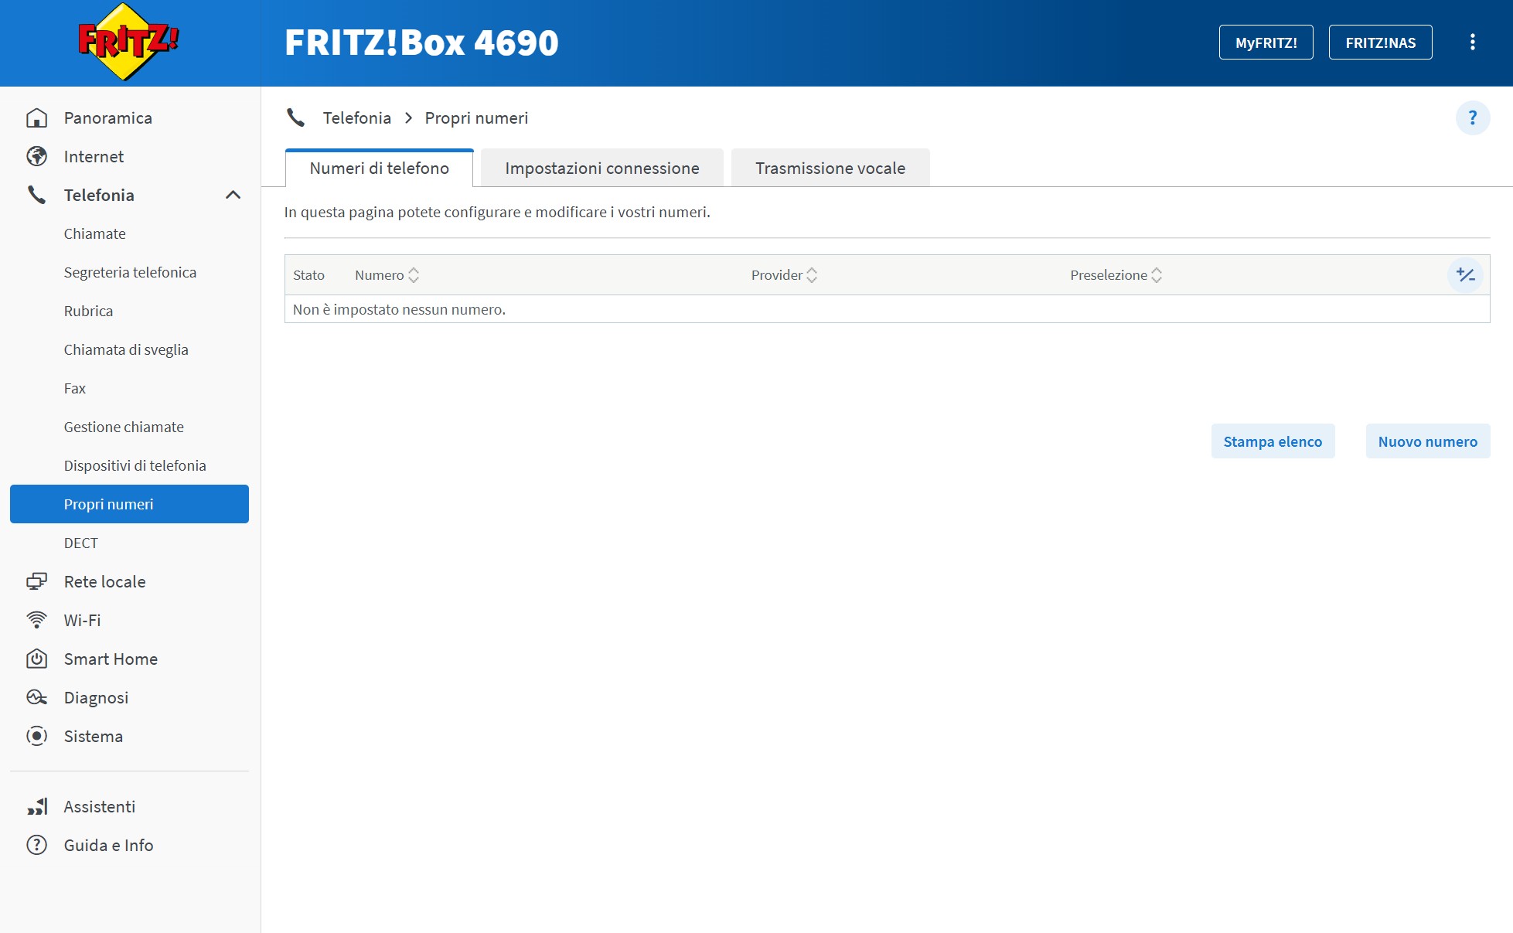Switch to Trasmissione vocale tab
1513x933 pixels.
click(x=830, y=168)
